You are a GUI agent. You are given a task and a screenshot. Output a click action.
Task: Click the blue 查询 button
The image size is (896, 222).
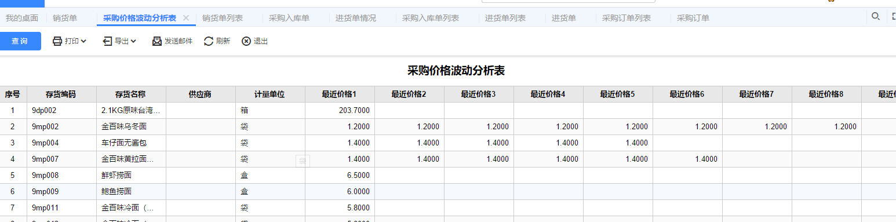coord(20,41)
